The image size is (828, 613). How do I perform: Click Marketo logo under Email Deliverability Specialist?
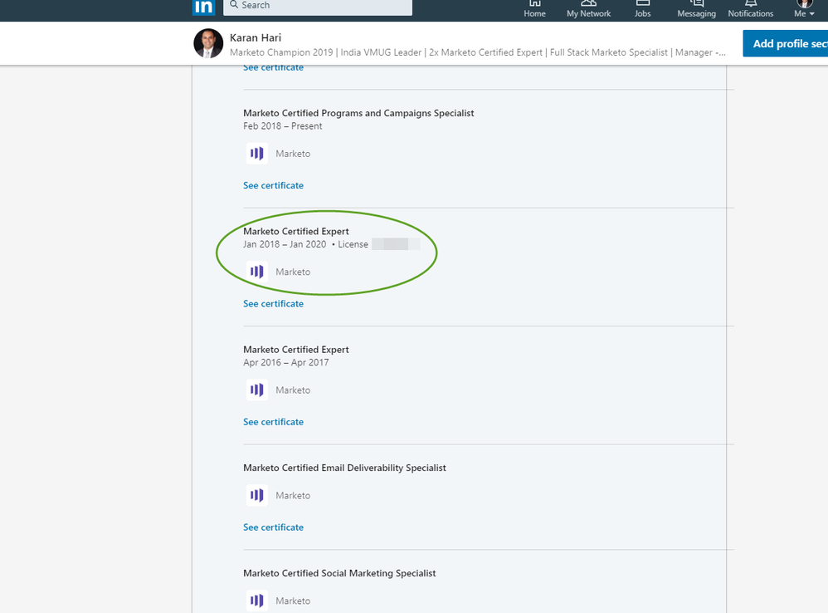pos(257,496)
